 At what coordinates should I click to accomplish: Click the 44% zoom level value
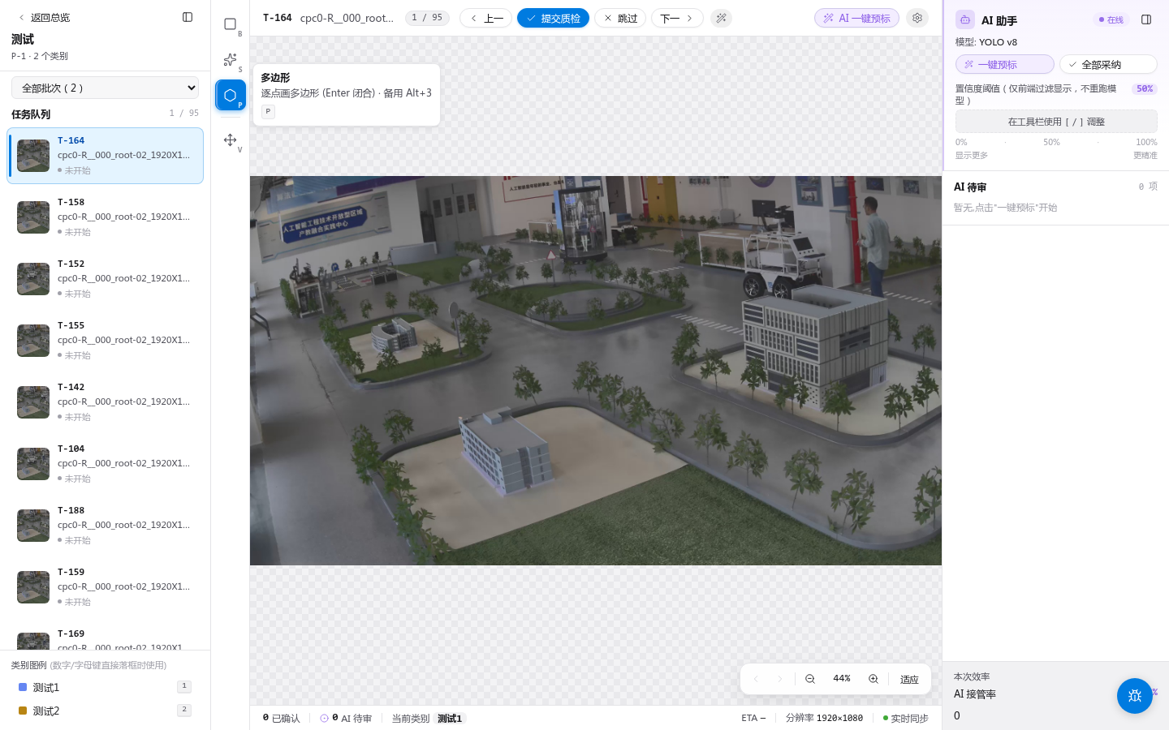pyautogui.click(x=842, y=679)
